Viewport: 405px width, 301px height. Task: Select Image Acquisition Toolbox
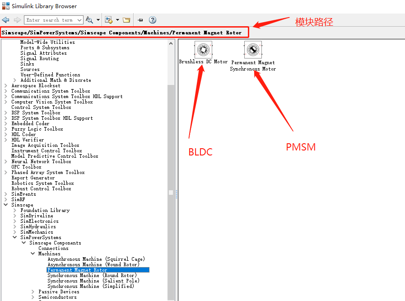(x=45, y=146)
